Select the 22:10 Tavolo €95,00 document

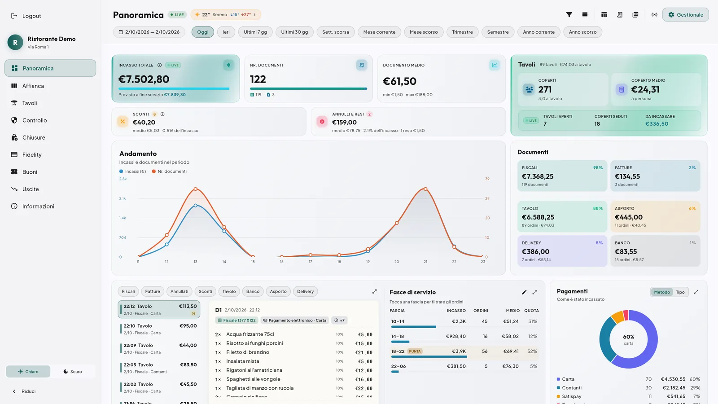click(x=159, y=329)
